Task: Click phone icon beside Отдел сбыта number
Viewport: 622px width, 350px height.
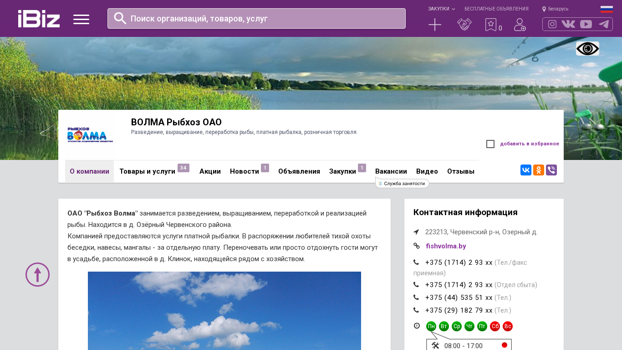Action: pyautogui.click(x=416, y=284)
